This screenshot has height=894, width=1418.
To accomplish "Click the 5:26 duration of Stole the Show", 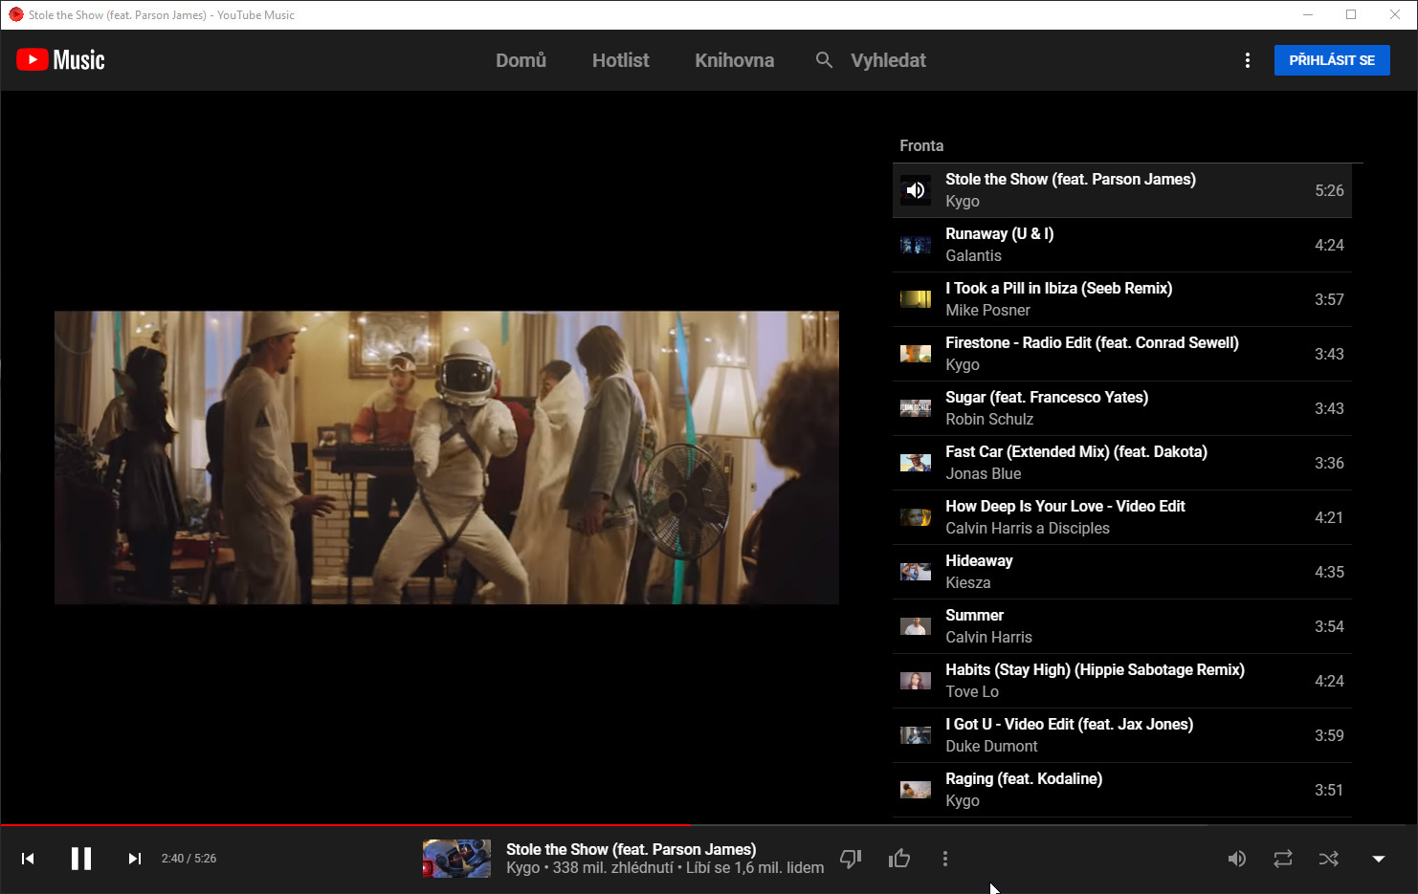I will click(x=1329, y=190).
